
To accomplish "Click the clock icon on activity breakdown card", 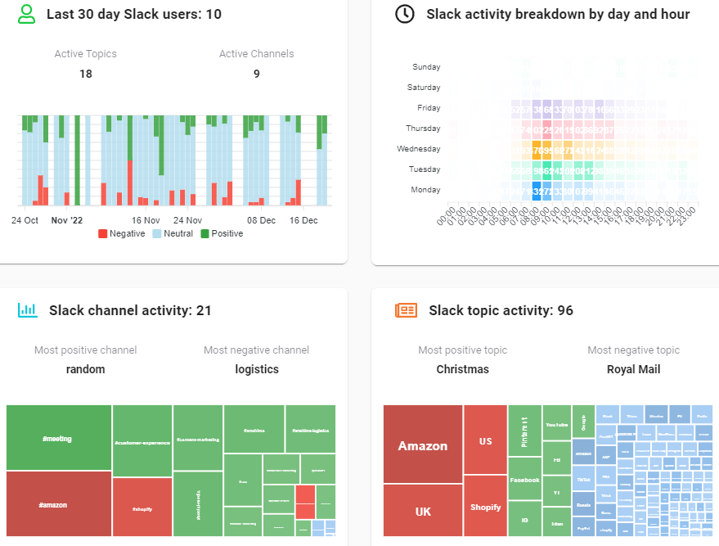I will click(x=403, y=14).
